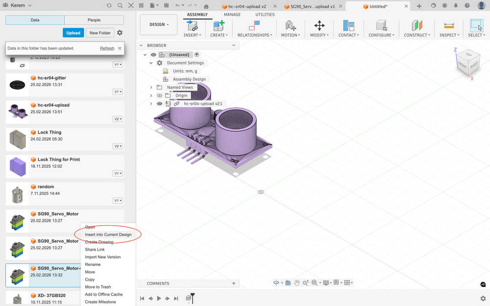Choose Rename from the context menu
Image resolution: width=490 pixels, height=306 pixels.
tap(93, 264)
